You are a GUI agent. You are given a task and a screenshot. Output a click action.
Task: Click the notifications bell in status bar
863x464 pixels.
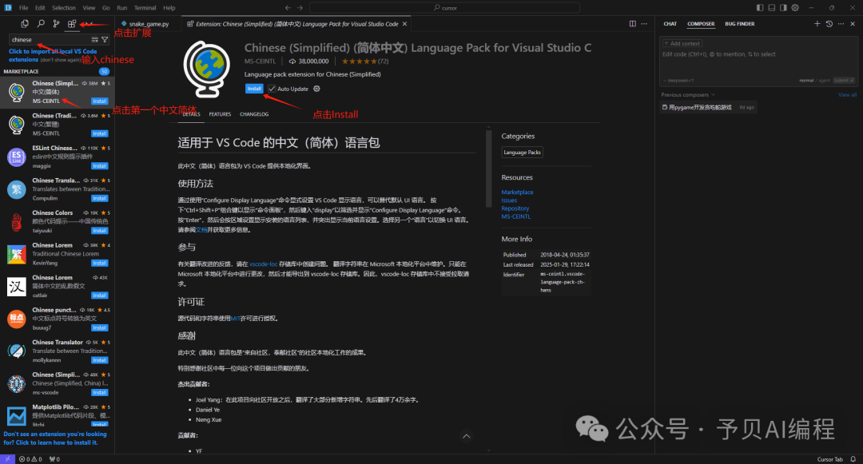coord(853,459)
